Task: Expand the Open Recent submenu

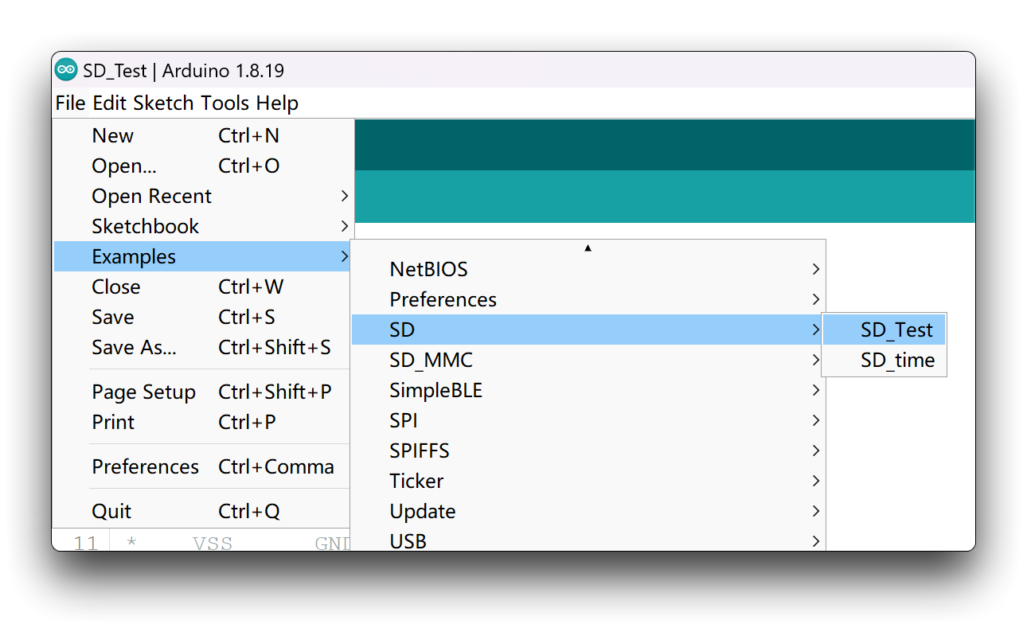Action: click(x=202, y=196)
